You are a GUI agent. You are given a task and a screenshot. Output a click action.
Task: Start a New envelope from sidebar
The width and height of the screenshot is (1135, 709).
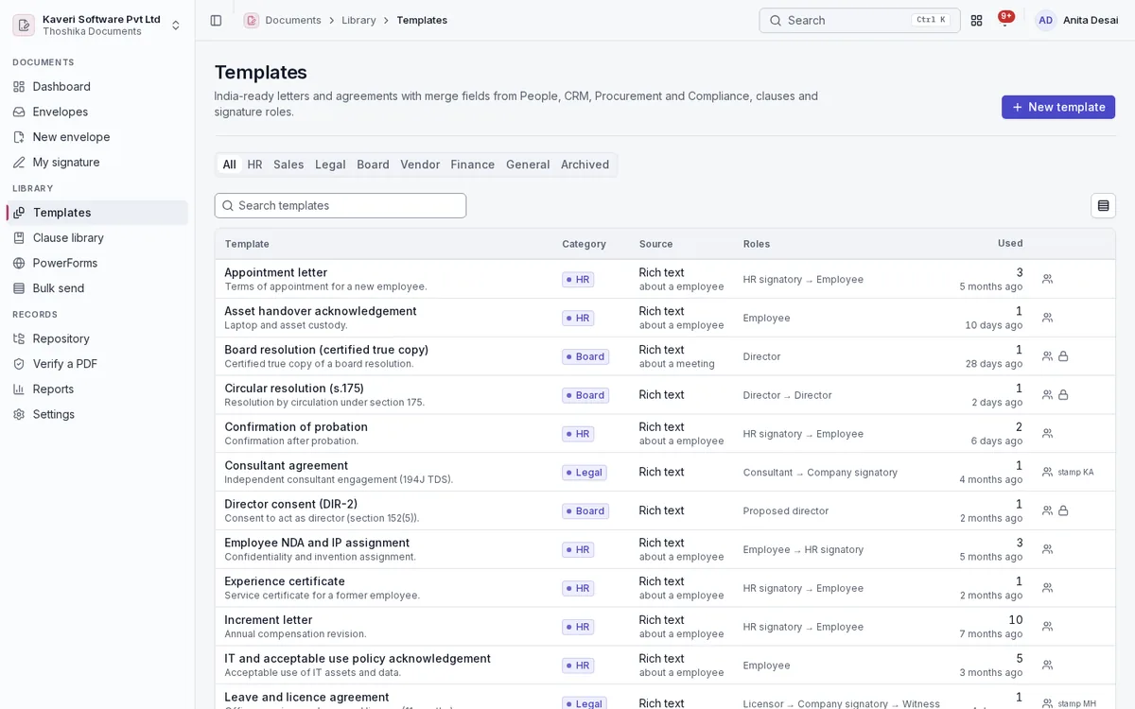[97, 137]
